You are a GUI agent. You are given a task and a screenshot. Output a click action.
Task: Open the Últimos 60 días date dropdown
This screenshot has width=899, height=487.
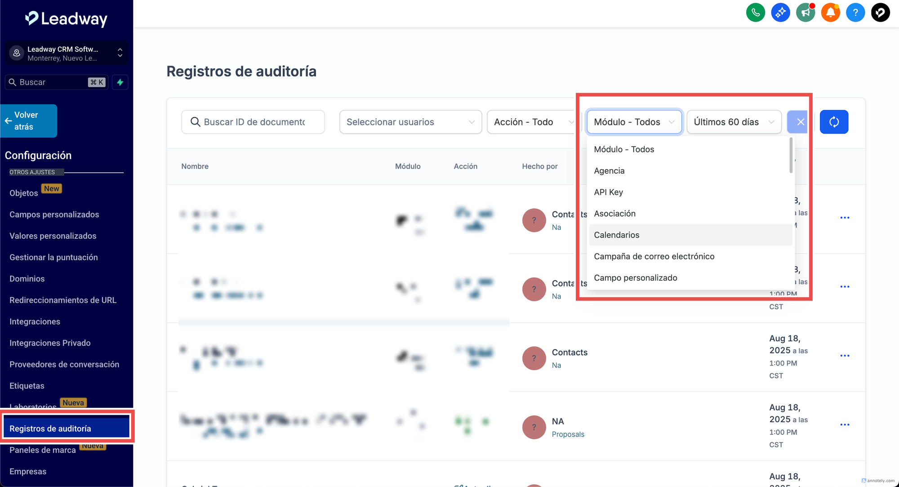tap(734, 122)
